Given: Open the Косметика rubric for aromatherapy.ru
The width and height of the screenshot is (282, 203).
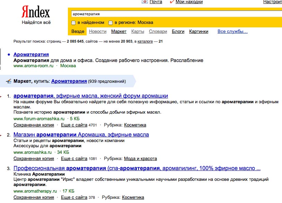Looking at the screenshot, I should (x=133, y=197).
